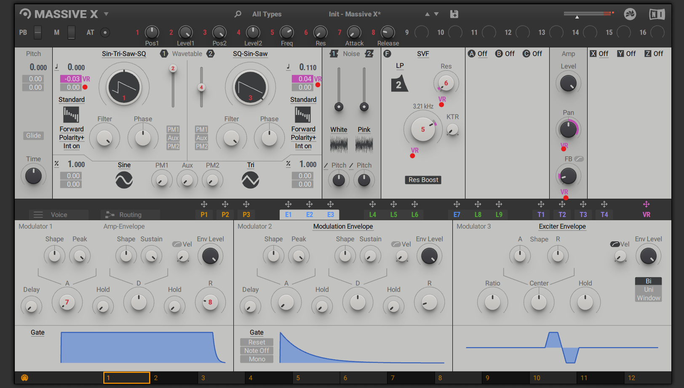Click the L4 modulation drag handle
Image resolution: width=684 pixels, height=388 pixels.
click(372, 204)
